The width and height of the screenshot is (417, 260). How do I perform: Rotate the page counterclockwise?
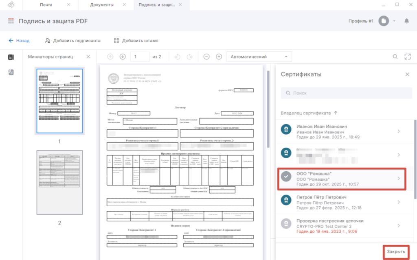point(178,57)
